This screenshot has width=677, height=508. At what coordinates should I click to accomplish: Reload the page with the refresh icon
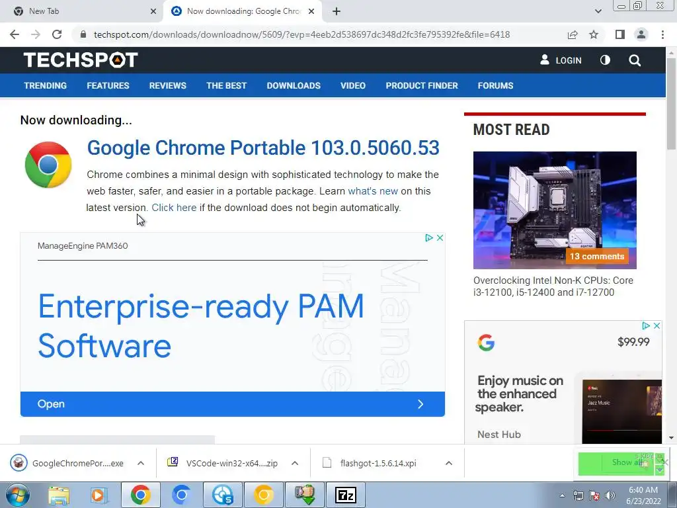pos(57,34)
